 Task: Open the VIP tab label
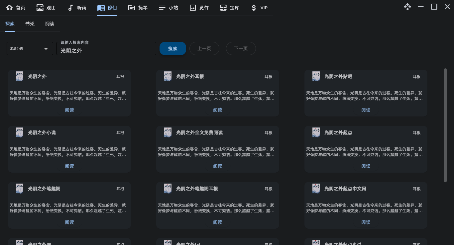264,8
